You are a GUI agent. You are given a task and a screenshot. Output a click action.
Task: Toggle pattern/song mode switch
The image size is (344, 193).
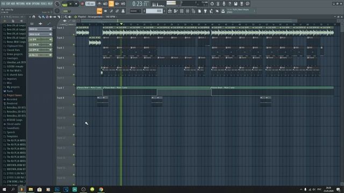[x=64, y=4]
